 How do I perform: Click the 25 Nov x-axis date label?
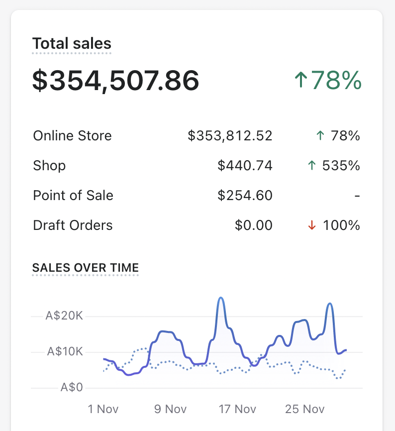tap(304, 409)
